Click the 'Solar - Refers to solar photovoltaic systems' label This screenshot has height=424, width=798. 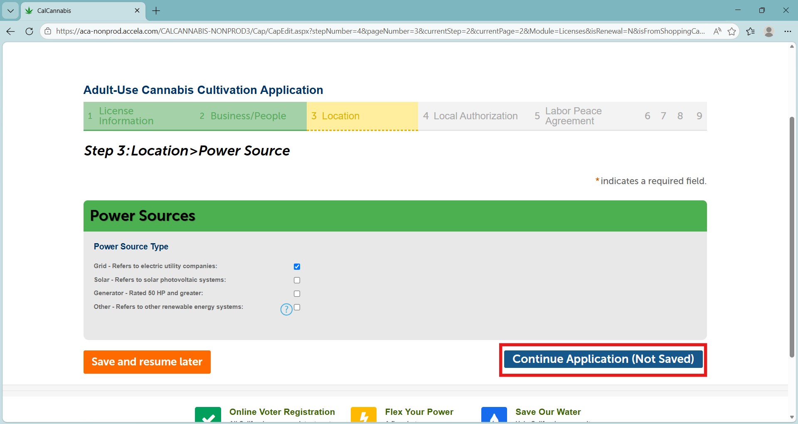pos(160,280)
